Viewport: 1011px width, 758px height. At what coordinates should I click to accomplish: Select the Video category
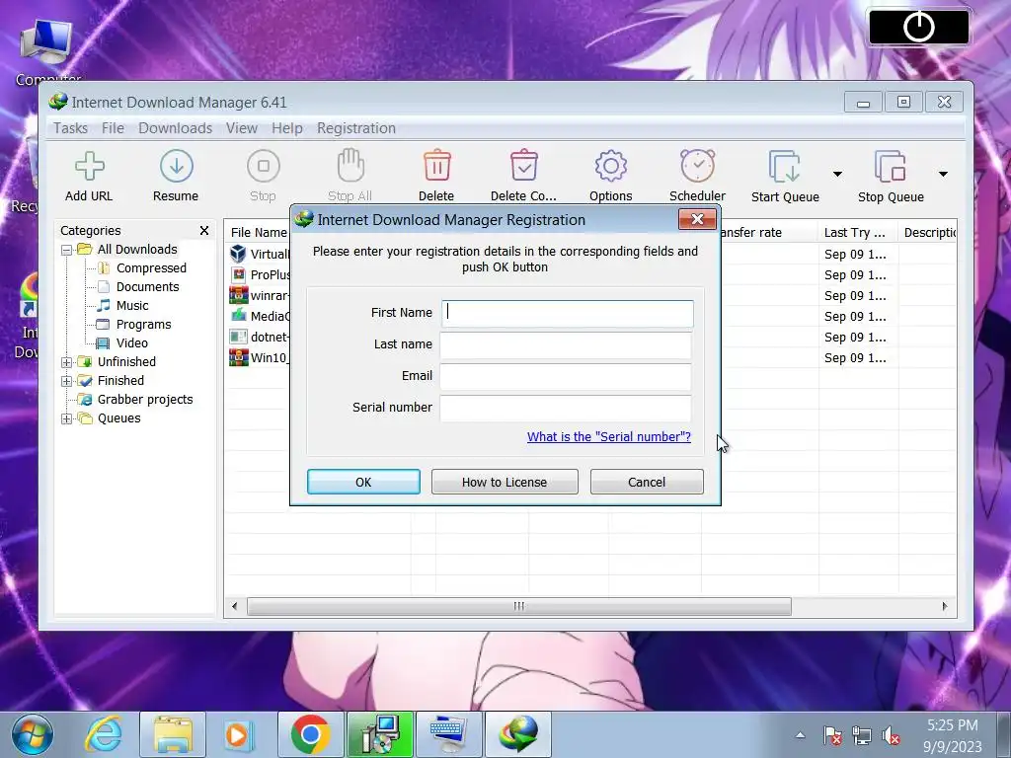(x=132, y=342)
